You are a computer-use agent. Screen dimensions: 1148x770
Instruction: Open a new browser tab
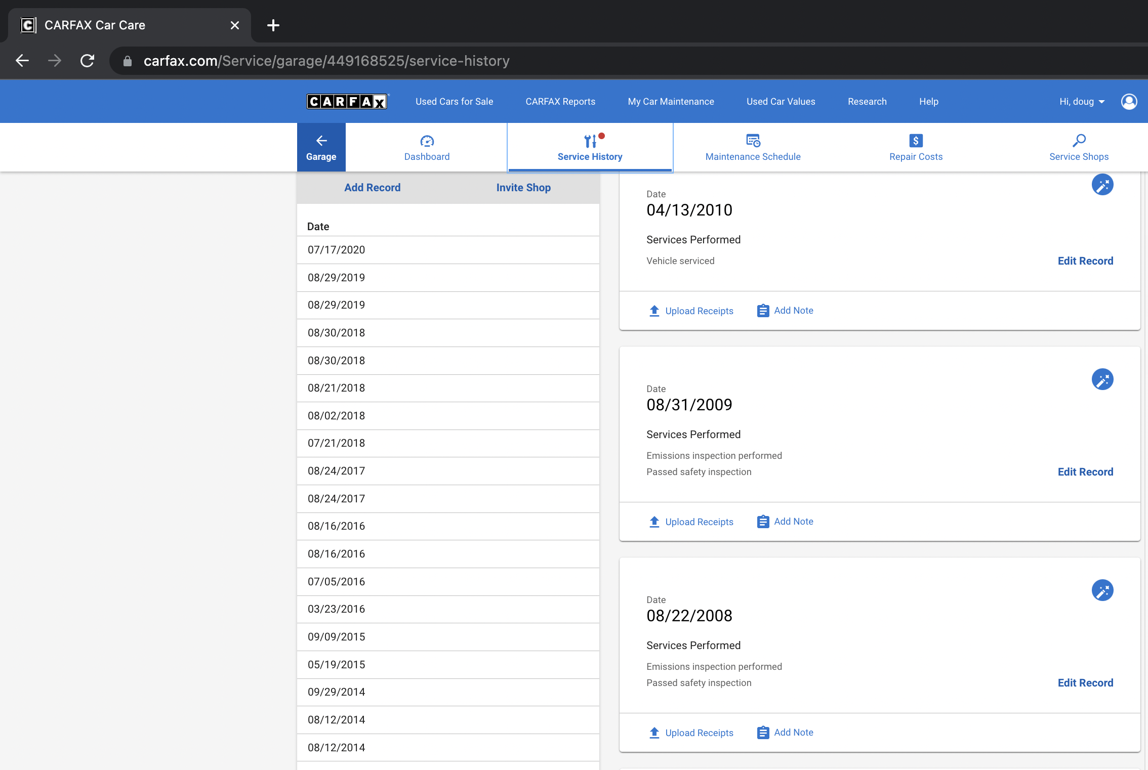pos(273,25)
